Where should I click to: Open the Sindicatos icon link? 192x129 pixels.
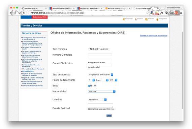(150, 19)
